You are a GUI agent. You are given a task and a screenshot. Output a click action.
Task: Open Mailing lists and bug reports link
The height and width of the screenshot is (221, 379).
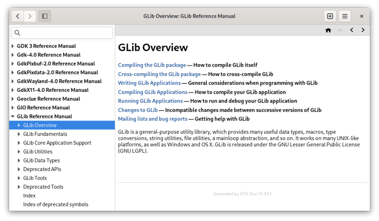pos(152,119)
